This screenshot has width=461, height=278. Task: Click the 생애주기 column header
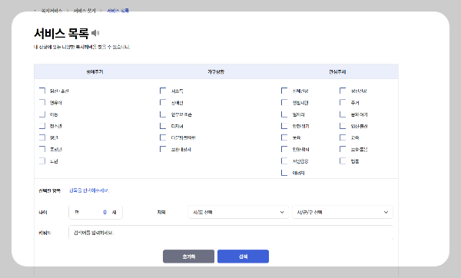95,71
